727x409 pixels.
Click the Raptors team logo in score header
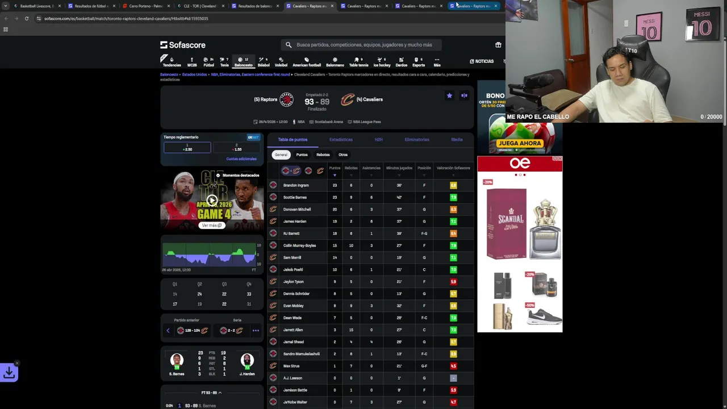pos(287,99)
